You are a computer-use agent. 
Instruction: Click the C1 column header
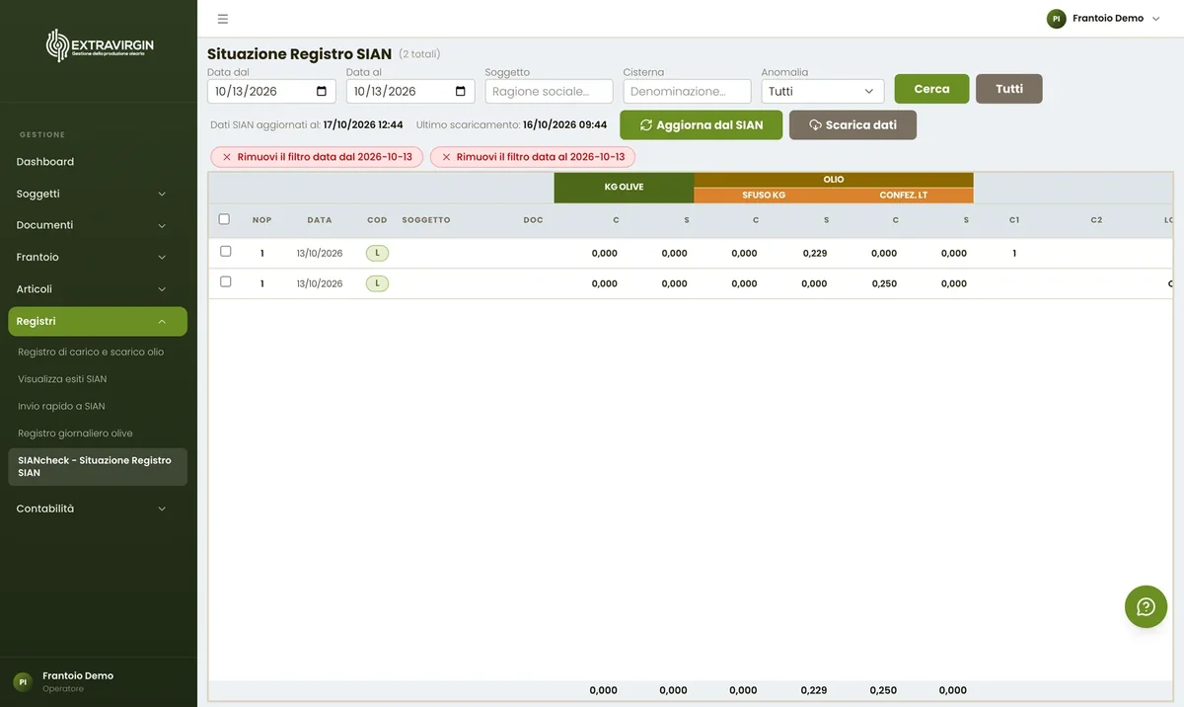[1014, 220]
